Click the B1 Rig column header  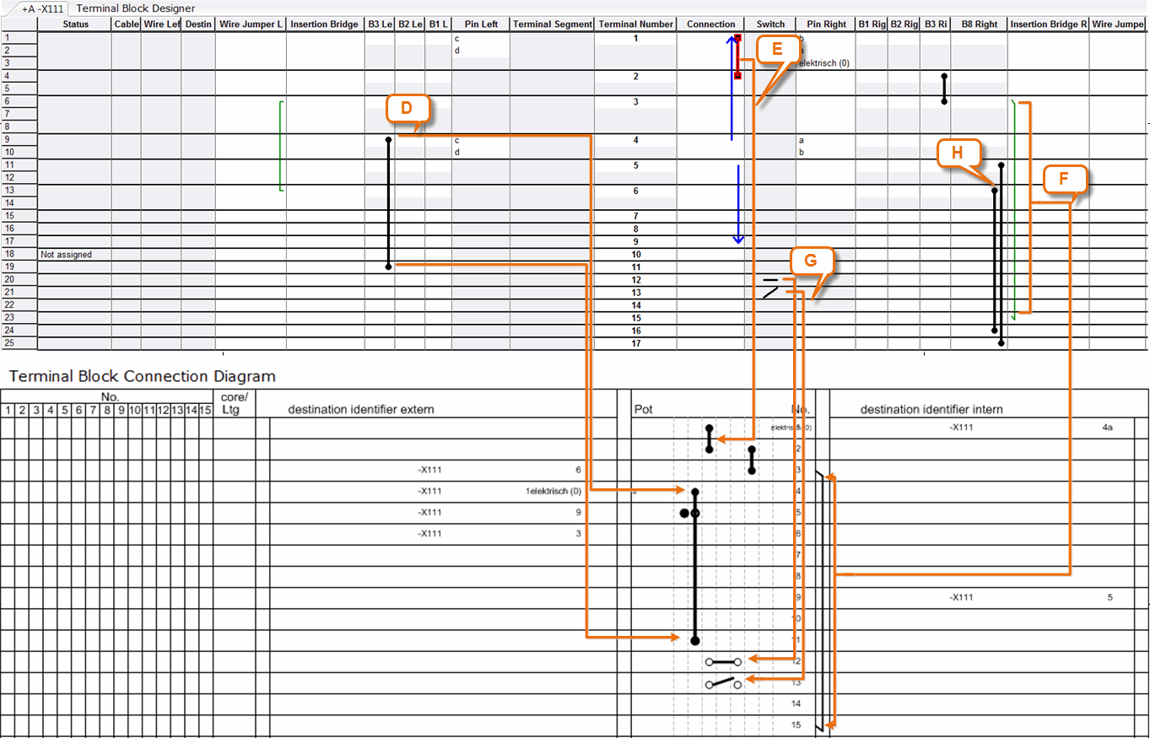click(x=872, y=24)
